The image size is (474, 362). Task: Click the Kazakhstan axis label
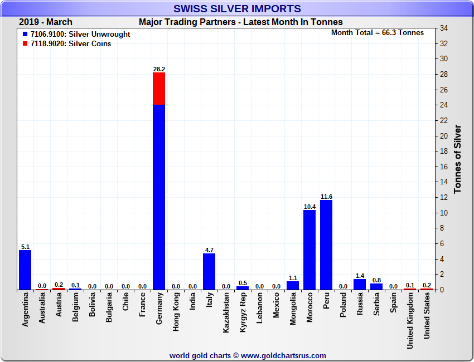point(226,313)
